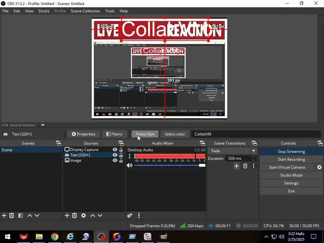The width and height of the screenshot is (324, 243).
Task: Open transition properties three-dot menu
Action: coord(253,166)
